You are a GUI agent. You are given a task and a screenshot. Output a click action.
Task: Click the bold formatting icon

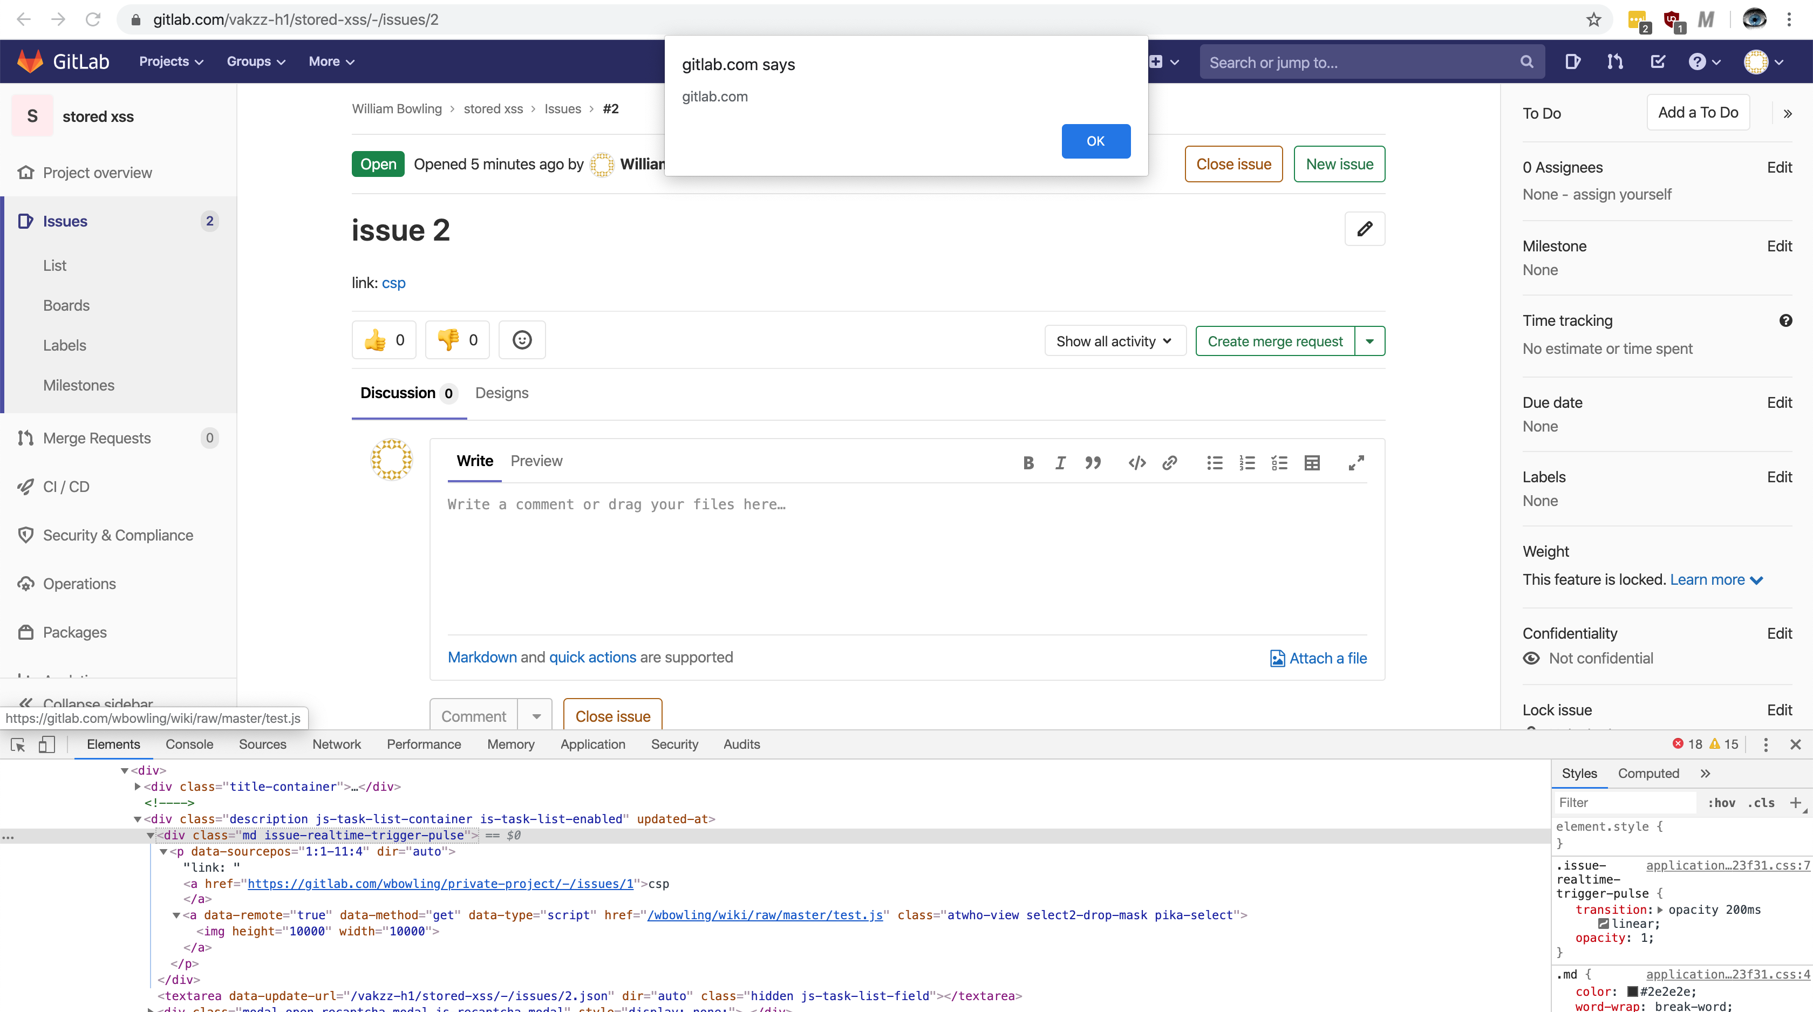coord(1028,462)
